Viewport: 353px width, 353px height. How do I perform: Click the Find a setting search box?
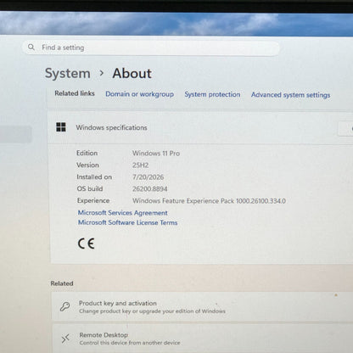(151, 48)
